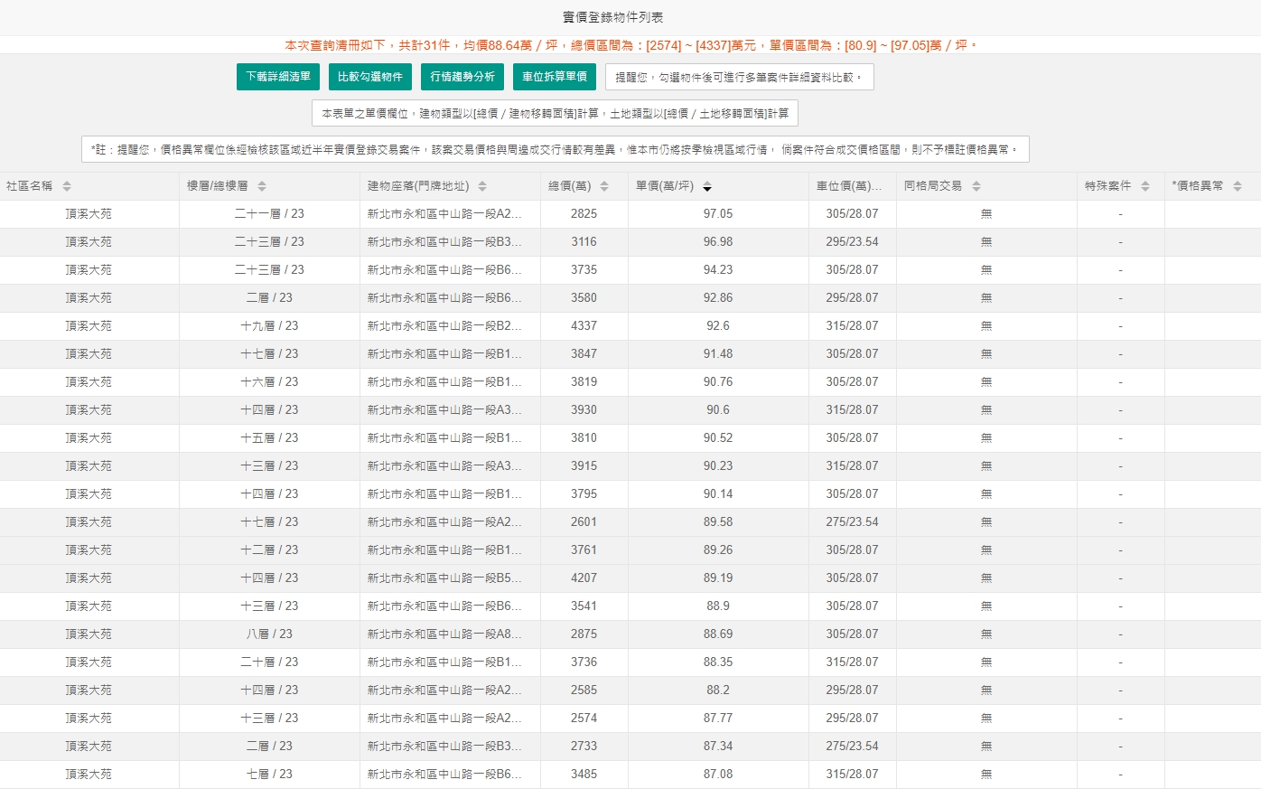
Task: Click the 下載詳細清單 button
Action: pyautogui.click(x=278, y=77)
